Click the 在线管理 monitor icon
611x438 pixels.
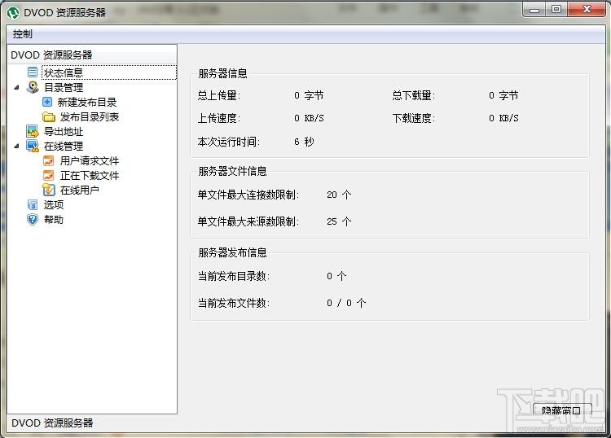pyautogui.click(x=33, y=146)
